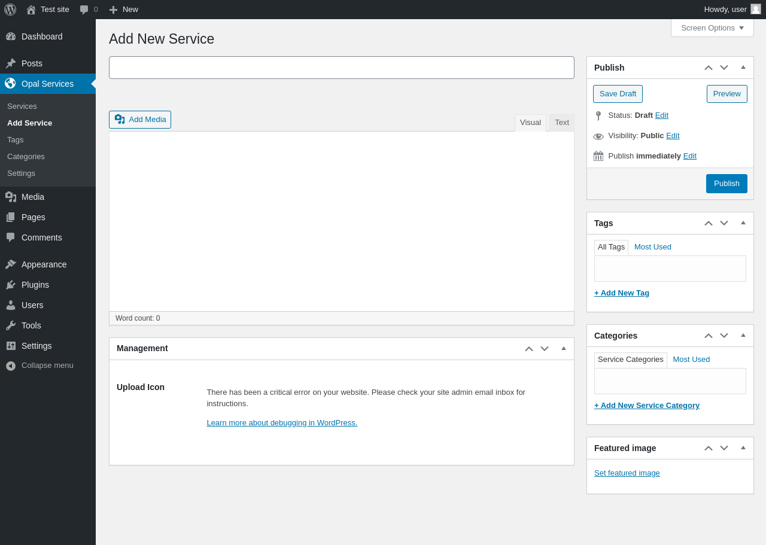Click the Pages sidebar icon
Screen dimensions: 766x545
11,217
